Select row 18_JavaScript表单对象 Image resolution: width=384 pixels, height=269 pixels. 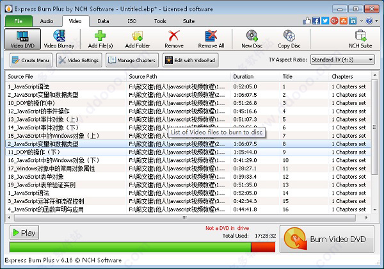[188, 177]
